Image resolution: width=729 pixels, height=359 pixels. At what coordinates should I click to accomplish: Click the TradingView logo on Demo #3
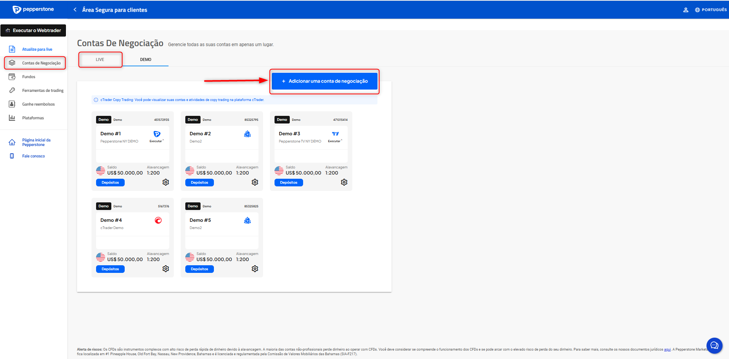tap(335, 134)
